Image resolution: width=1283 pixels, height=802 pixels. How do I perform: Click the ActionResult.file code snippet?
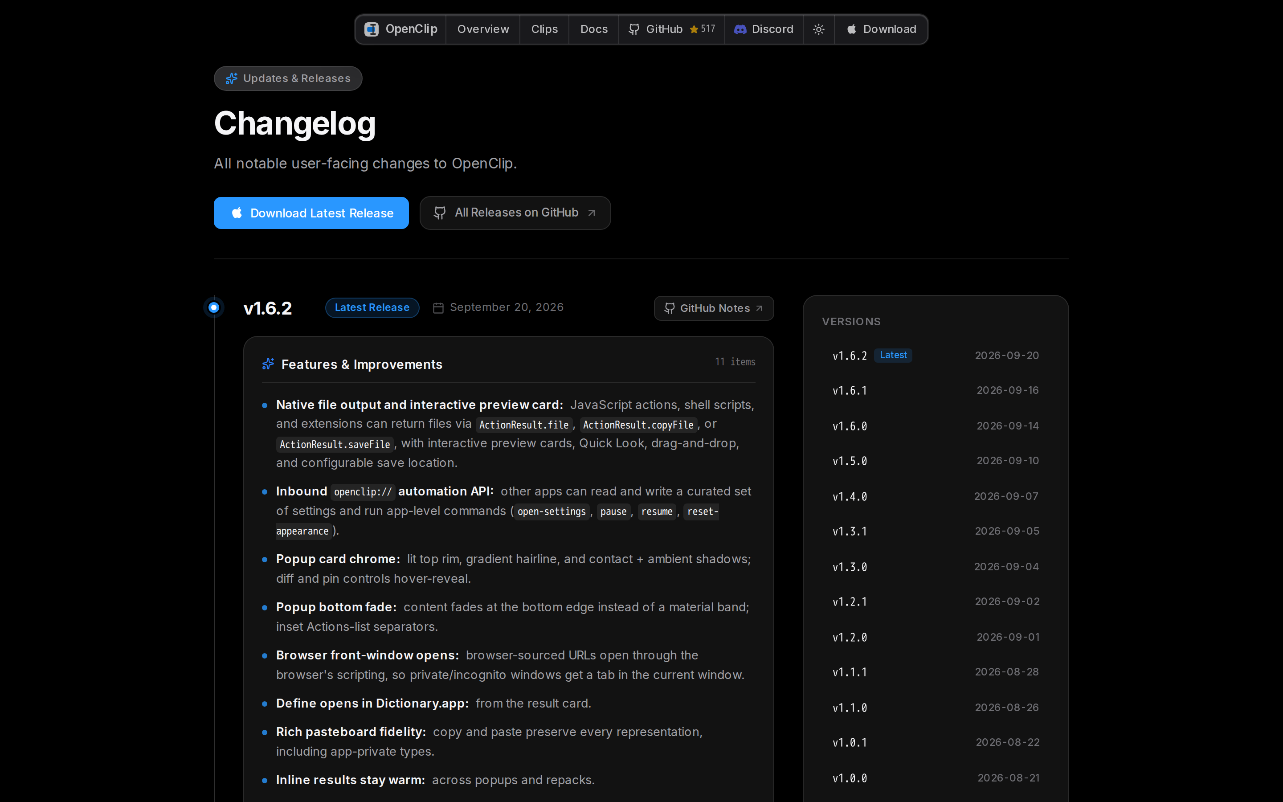524,425
